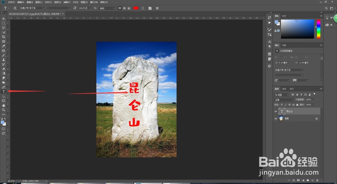
Task: Select the History Brush tool
Action: 3,64
